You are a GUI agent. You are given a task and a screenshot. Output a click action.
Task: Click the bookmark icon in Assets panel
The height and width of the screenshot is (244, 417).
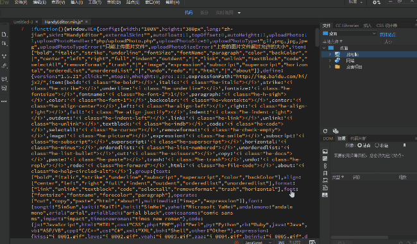pyautogui.click(x=404, y=145)
